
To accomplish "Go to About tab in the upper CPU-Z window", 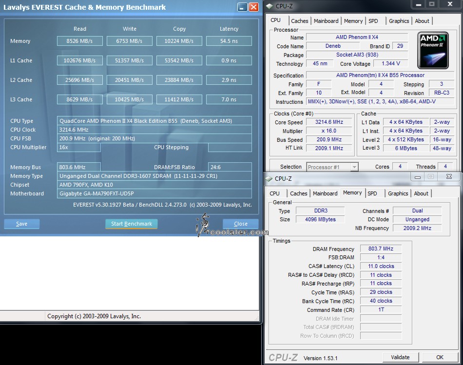I will coord(422,21).
